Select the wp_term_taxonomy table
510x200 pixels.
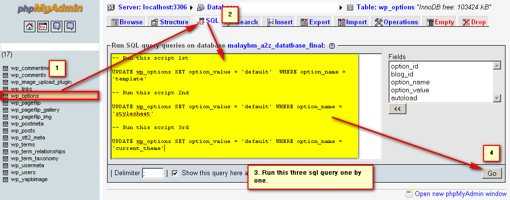click(34, 158)
